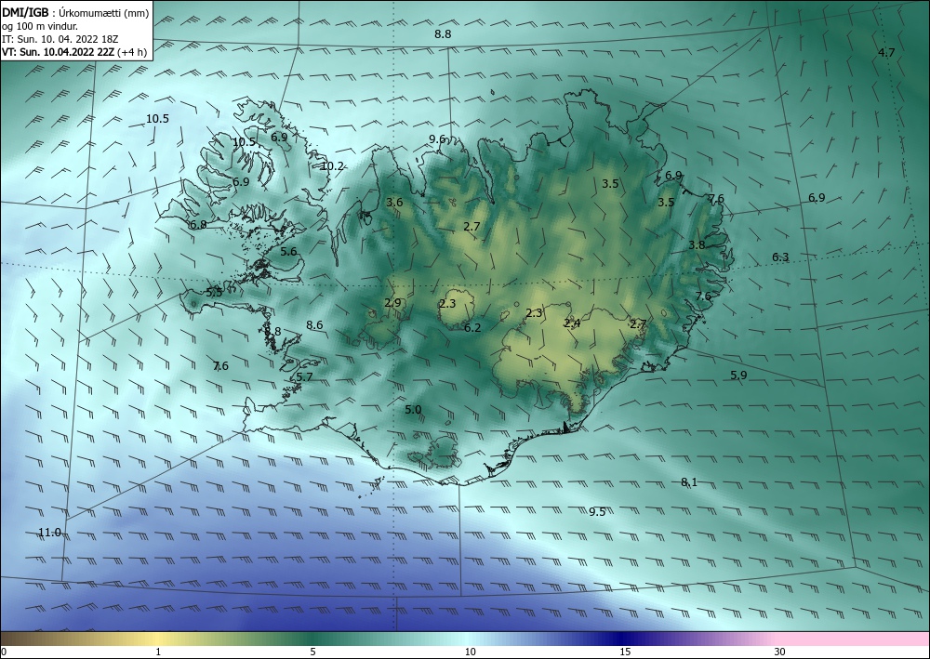This screenshot has width=930, height=659.
Task: Click the '5' tick label on the color scale
Action: click(312, 652)
